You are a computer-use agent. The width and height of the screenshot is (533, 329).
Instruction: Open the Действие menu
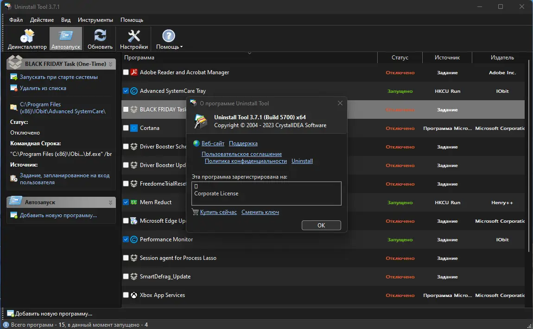pos(42,20)
